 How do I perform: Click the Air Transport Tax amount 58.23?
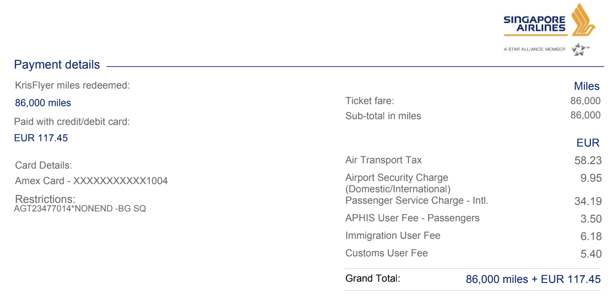point(588,160)
